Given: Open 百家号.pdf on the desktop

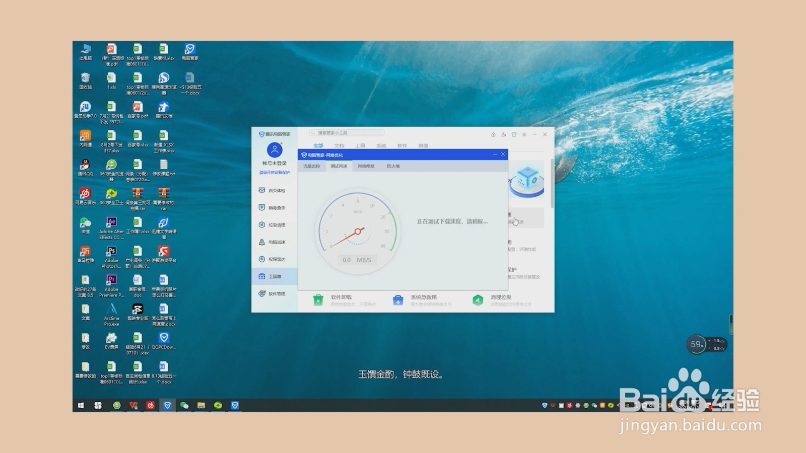Looking at the screenshot, I should (138, 110).
